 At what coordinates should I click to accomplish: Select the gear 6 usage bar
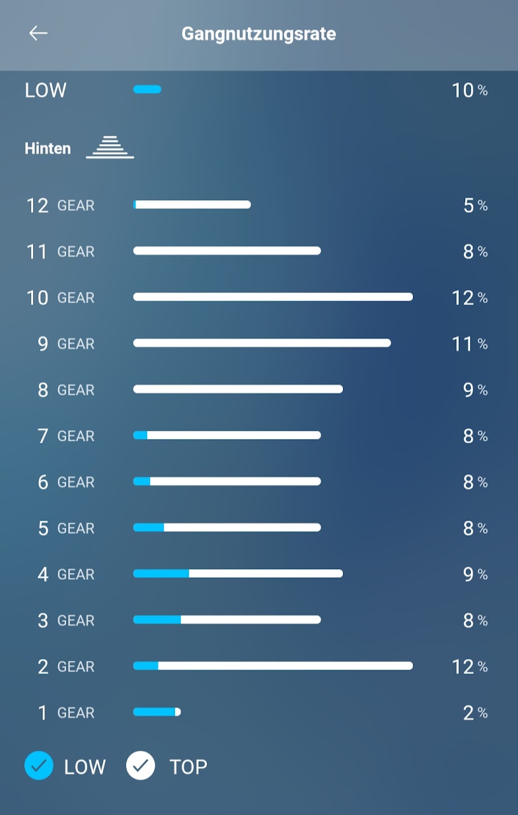[227, 481]
